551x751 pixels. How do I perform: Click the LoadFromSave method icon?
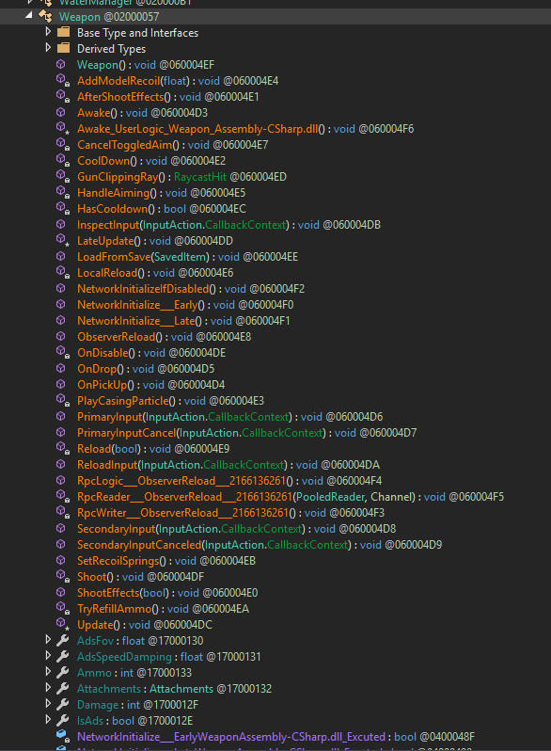[61, 256]
